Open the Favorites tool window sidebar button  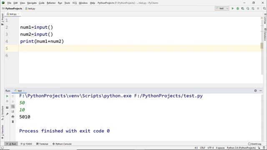tap(3, 132)
